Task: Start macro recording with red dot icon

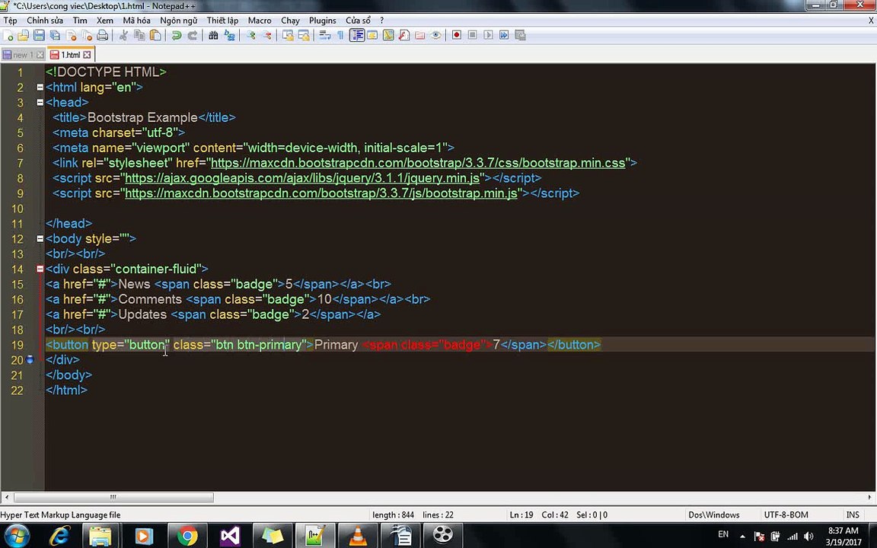Action: pos(457,35)
